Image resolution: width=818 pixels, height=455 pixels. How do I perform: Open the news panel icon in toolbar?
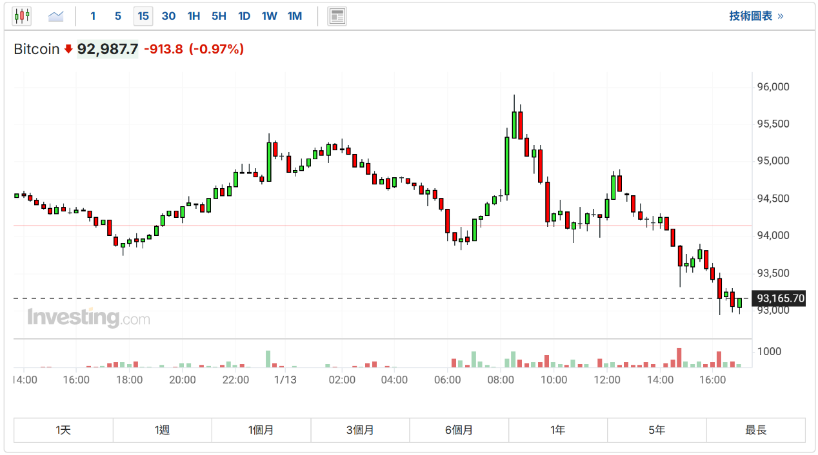[337, 16]
